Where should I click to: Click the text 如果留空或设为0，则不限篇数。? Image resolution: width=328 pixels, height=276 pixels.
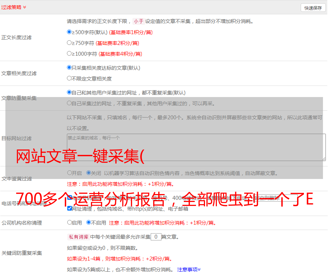click(102, 248)
